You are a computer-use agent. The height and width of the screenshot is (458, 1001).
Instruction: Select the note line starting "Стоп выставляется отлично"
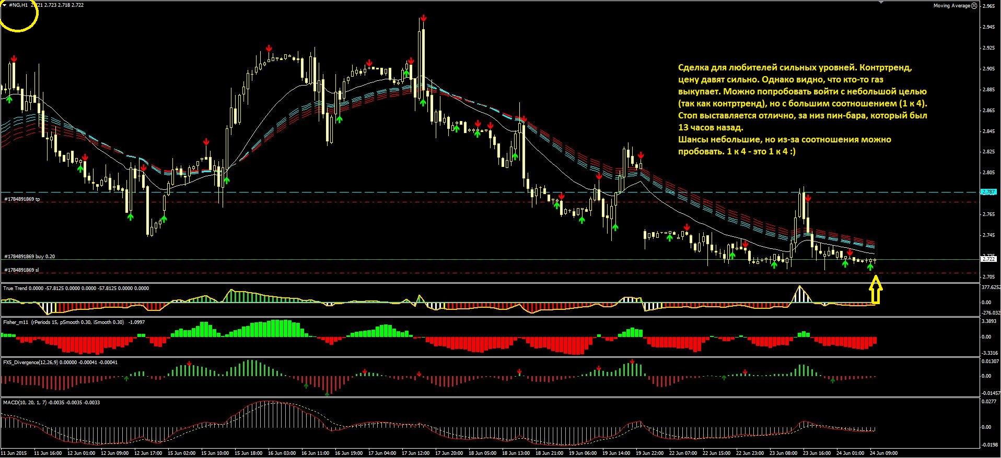tap(802, 115)
